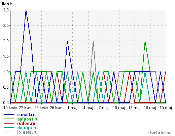Click the 2.0 y-axis value label
175x136 pixels.
point(6,41)
